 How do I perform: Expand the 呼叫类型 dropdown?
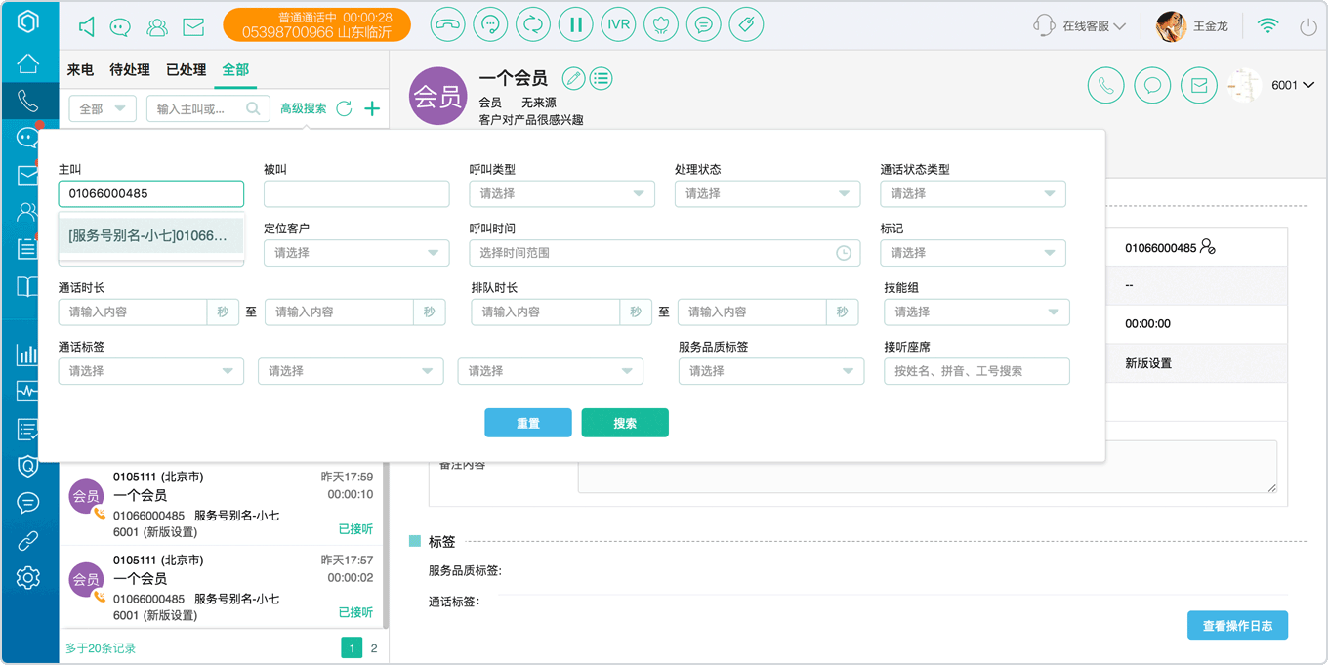561,193
